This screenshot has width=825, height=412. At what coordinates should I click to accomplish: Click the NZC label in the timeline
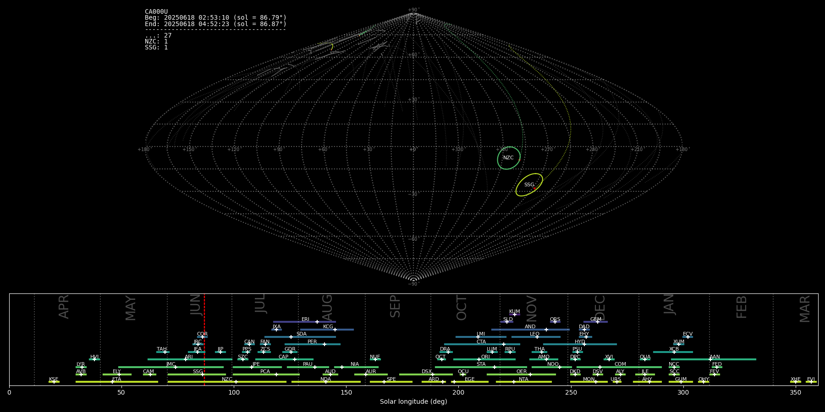(x=227, y=379)
